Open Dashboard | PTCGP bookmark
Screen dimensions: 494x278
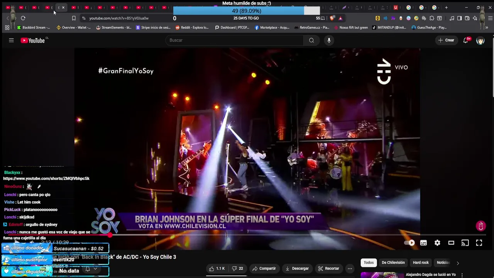[x=232, y=27]
